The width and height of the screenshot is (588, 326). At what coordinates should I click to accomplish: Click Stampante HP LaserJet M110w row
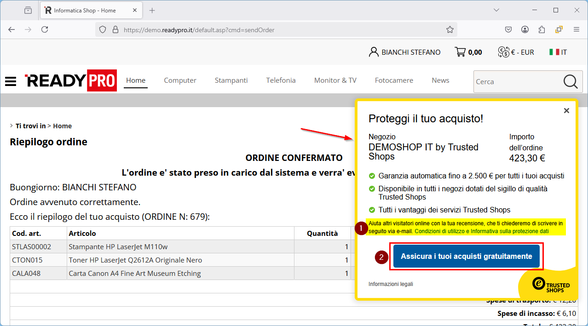[118, 247]
